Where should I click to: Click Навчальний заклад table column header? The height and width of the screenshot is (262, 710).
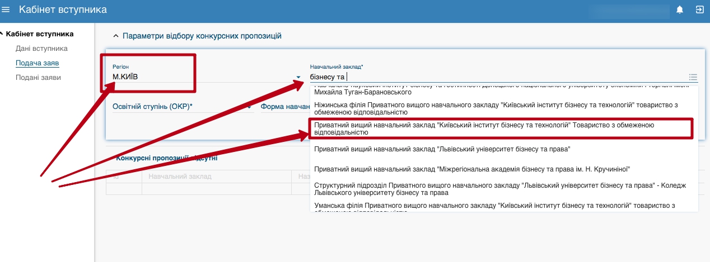(179, 177)
